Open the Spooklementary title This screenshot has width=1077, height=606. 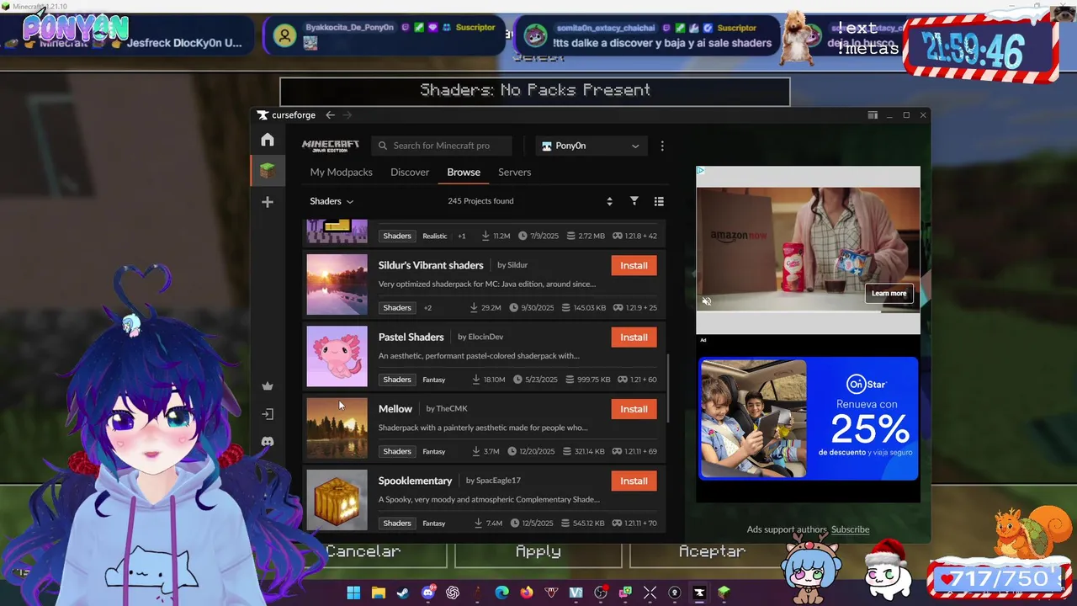tap(416, 481)
